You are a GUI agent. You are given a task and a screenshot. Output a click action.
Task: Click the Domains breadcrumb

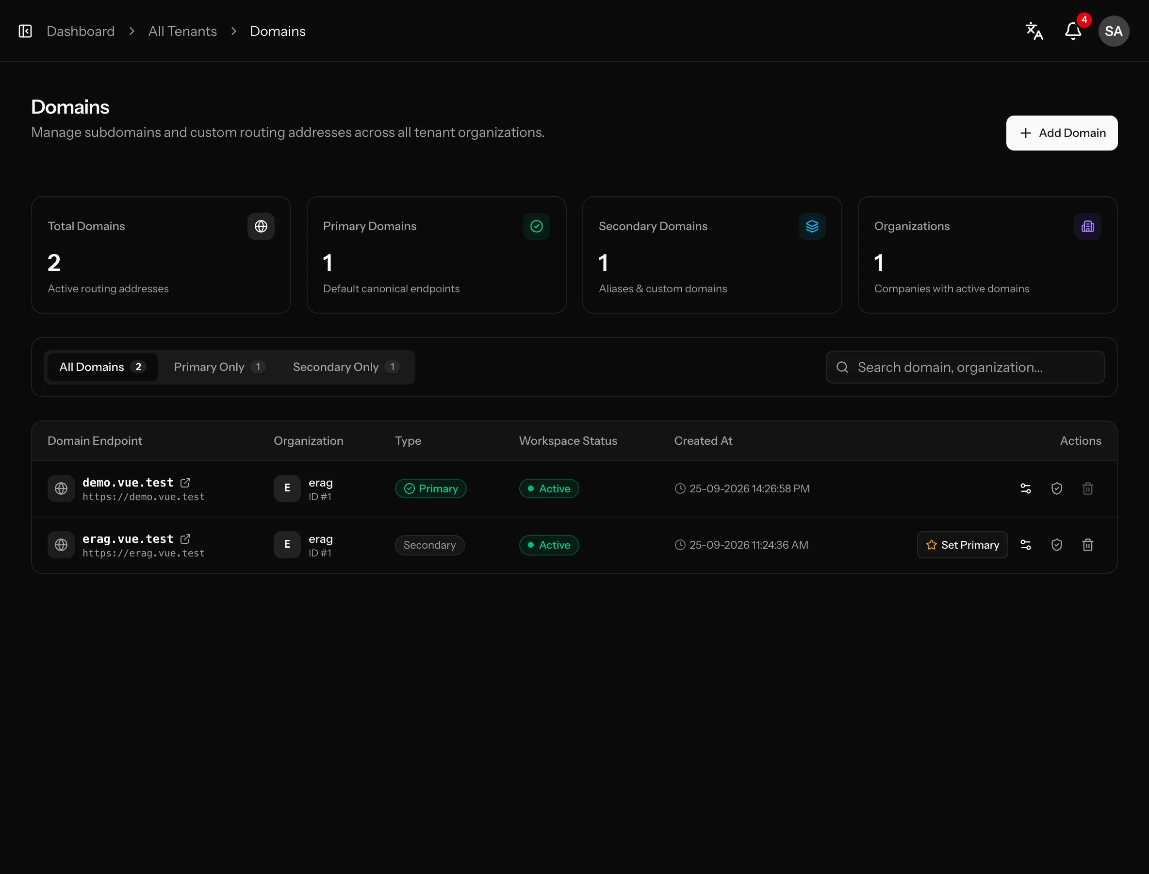coord(278,31)
